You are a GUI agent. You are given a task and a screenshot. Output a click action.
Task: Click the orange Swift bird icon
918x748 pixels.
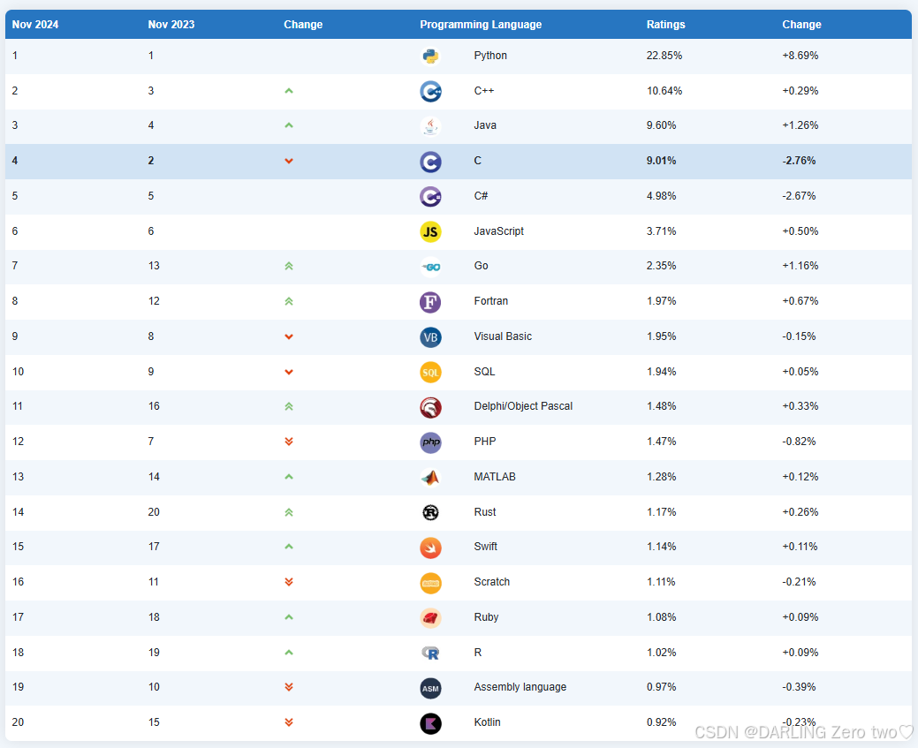click(430, 547)
